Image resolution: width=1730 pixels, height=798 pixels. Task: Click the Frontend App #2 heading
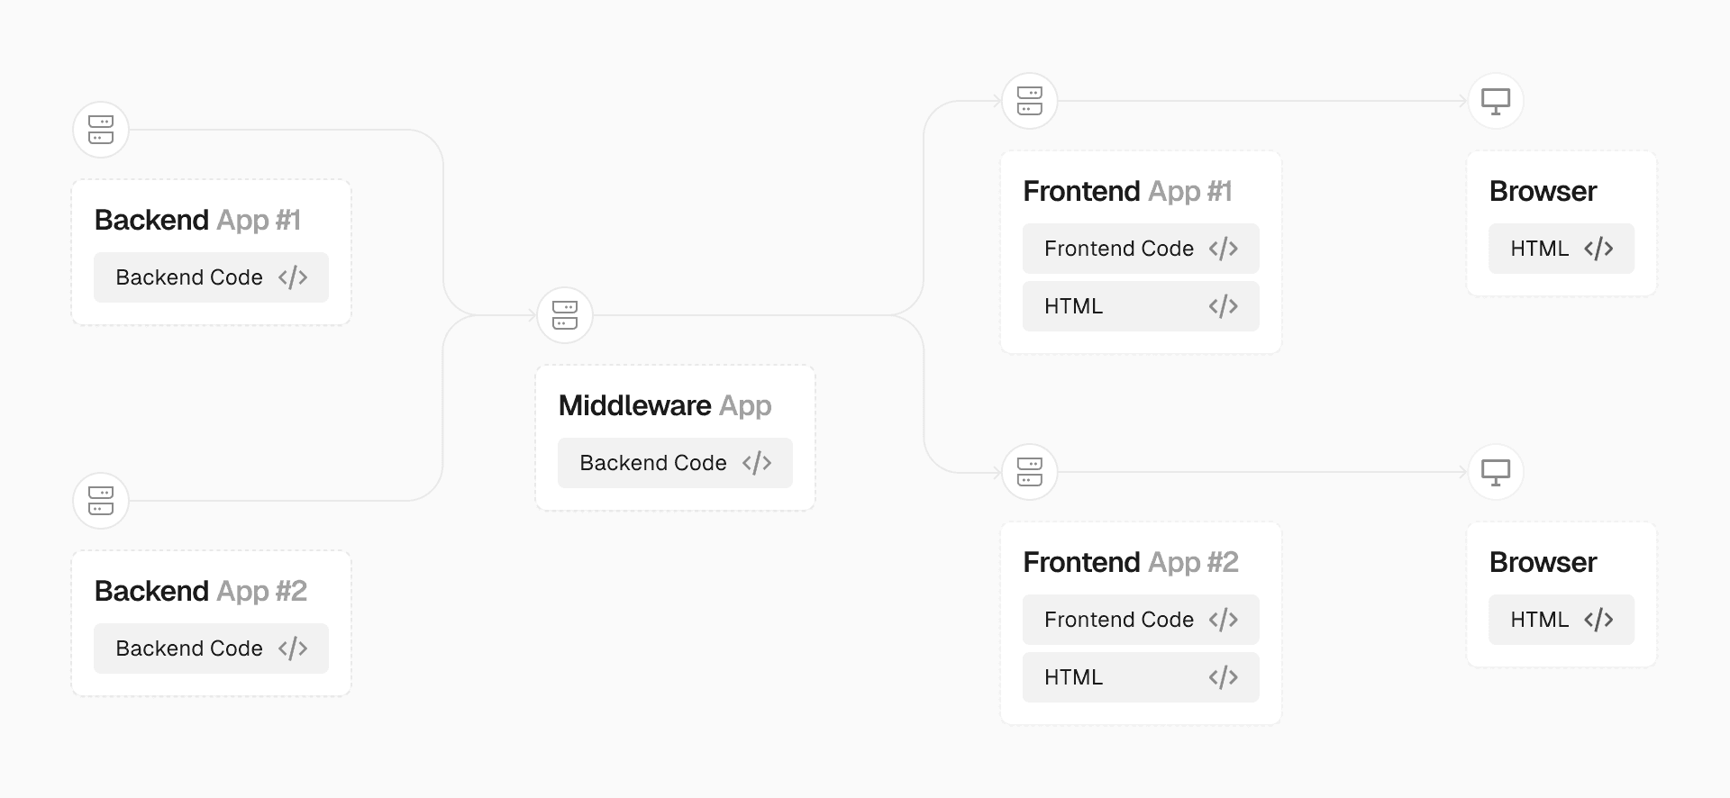[x=1131, y=562]
